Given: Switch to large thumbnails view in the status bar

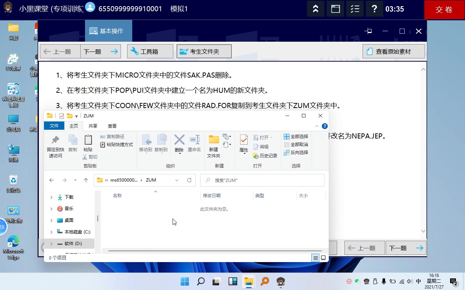Looking at the screenshot, I should [x=323, y=257].
